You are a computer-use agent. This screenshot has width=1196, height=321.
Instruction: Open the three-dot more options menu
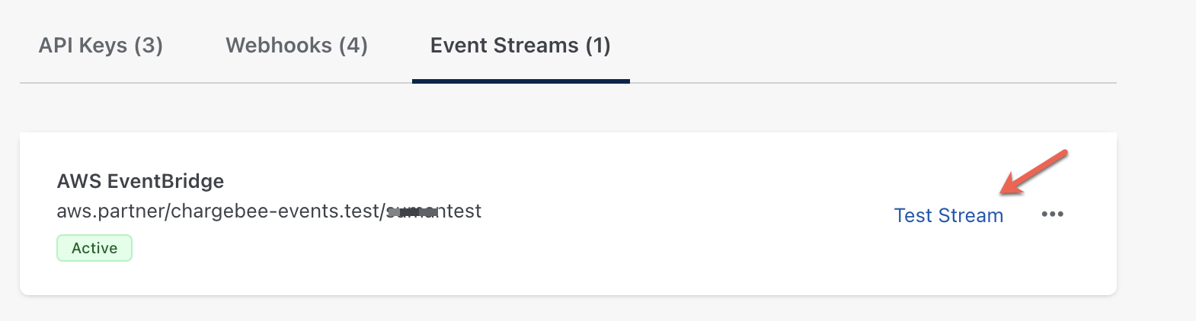pyautogui.click(x=1052, y=215)
